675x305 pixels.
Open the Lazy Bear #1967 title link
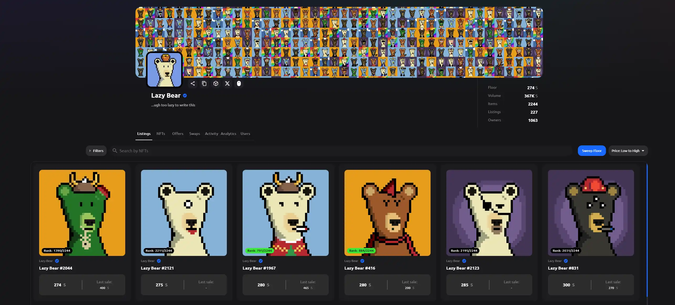[259, 268]
